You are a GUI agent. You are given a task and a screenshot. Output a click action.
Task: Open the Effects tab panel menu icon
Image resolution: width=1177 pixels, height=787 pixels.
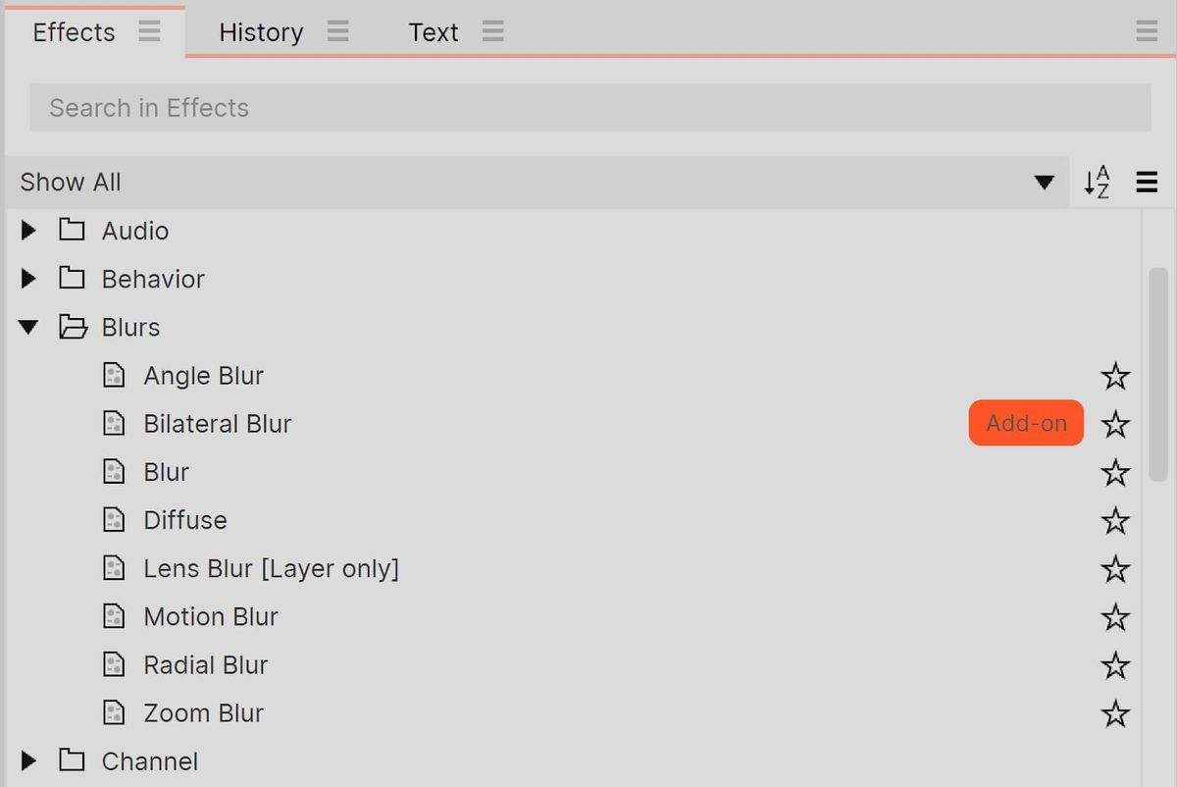coord(149,32)
